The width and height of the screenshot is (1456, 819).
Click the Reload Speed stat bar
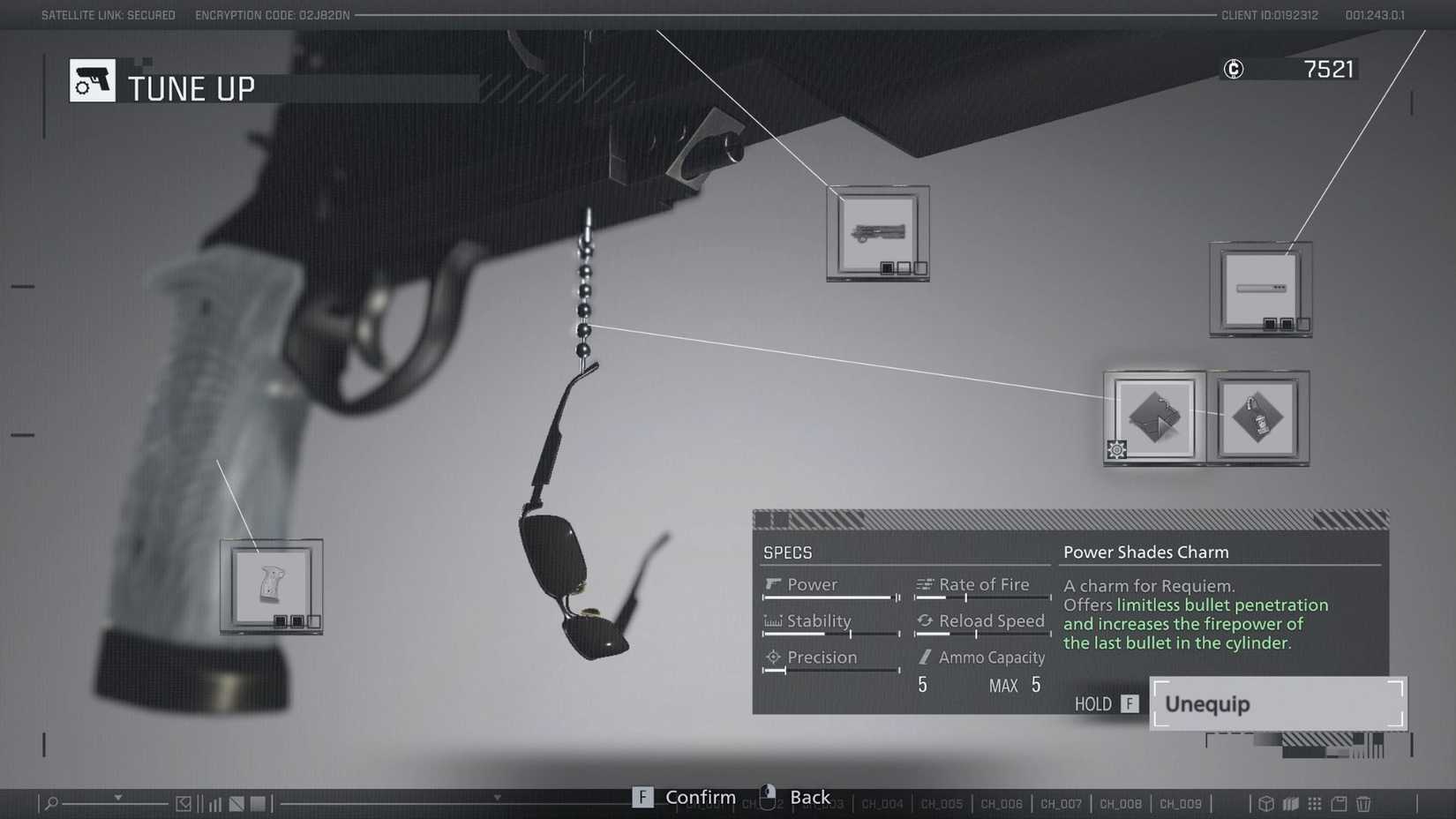981,634
